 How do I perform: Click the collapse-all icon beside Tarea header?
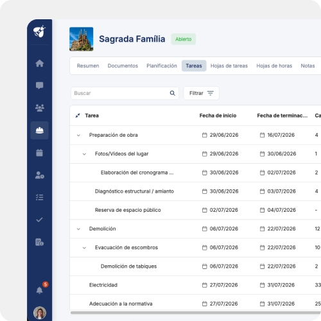pyautogui.click(x=78, y=116)
